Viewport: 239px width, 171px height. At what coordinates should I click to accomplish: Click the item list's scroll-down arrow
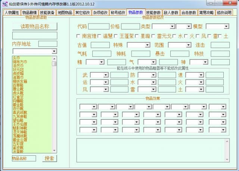click(x=54, y=150)
